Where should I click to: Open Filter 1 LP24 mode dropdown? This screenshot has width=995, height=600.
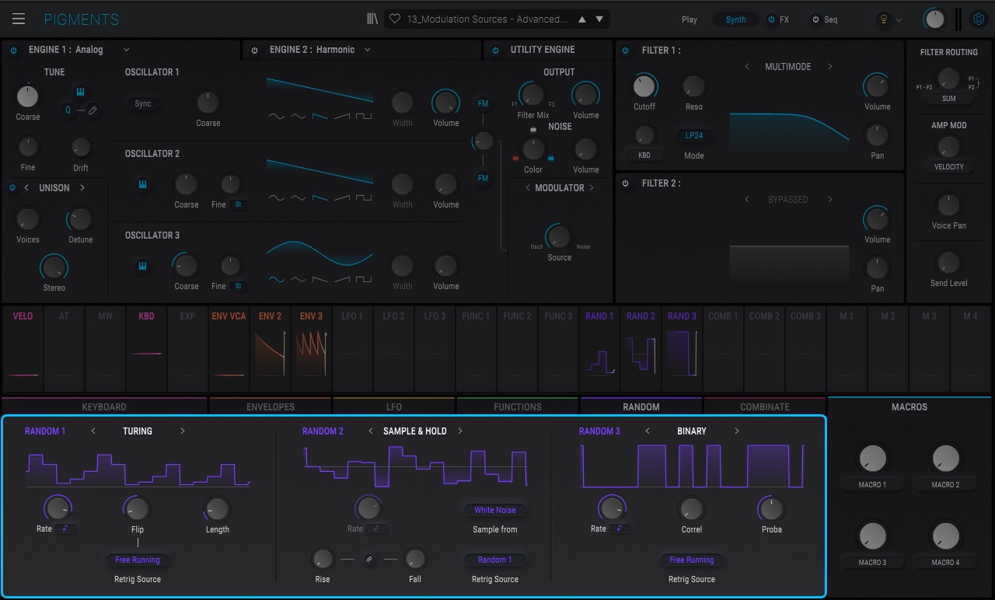(694, 135)
